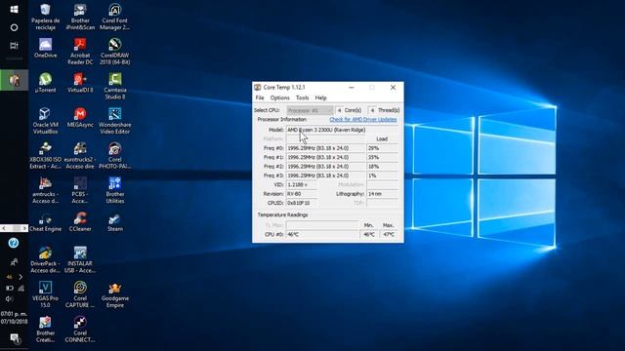Screen dimensions: 625x351
Task: Open the Core Temp Options menu
Action: click(x=280, y=97)
